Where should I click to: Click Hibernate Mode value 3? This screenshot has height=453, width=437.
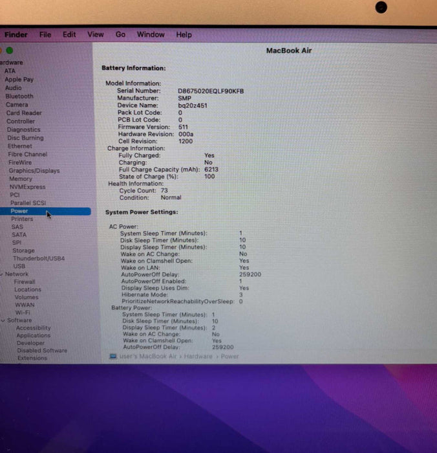click(x=240, y=294)
